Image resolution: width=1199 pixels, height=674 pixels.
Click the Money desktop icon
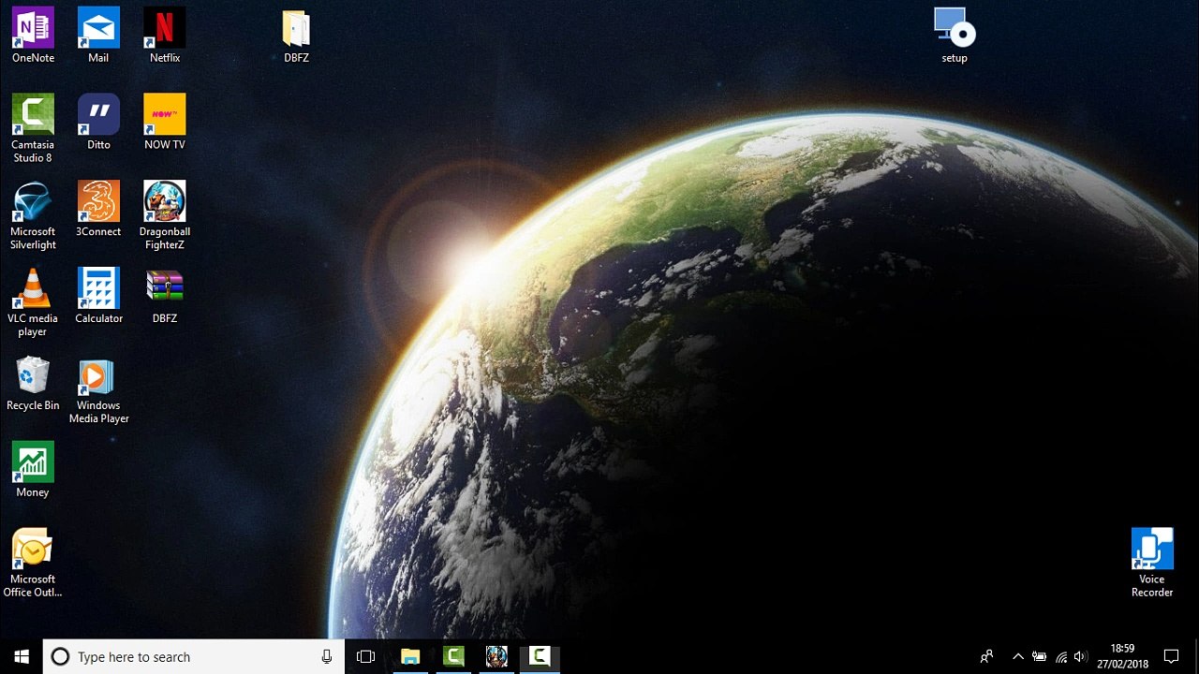coord(33,471)
